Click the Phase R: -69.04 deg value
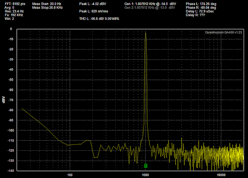The width and height of the screenshot is (248, 178). 201,7
